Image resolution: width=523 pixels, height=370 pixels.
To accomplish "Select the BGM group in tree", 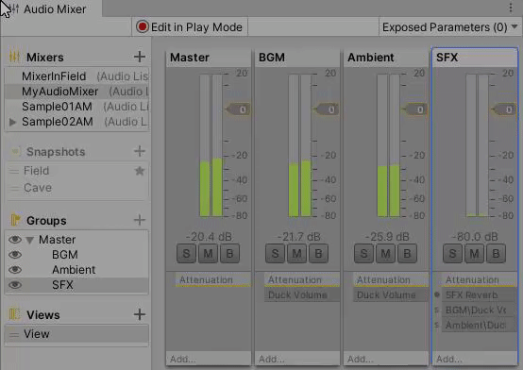I will tap(77, 255).
